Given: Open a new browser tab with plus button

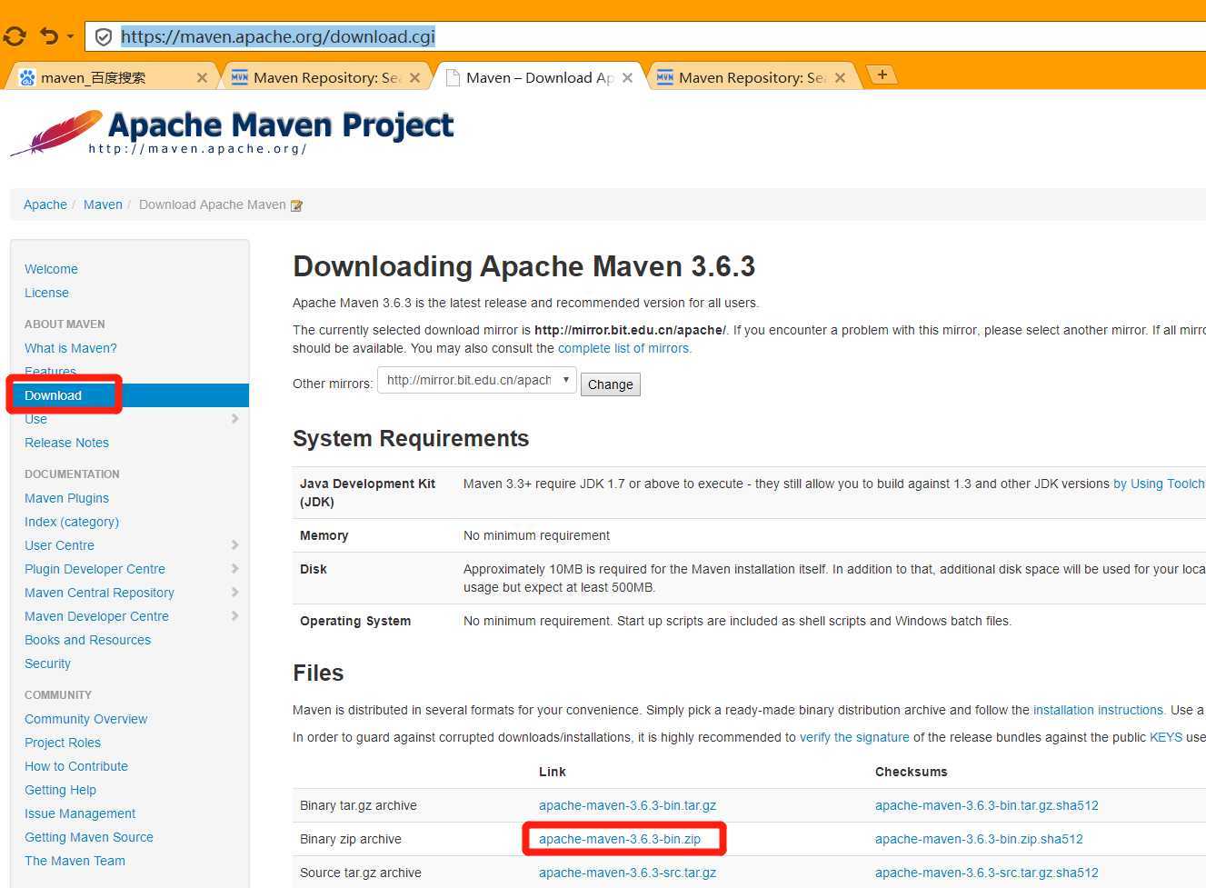Looking at the screenshot, I should tap(882, 75).
